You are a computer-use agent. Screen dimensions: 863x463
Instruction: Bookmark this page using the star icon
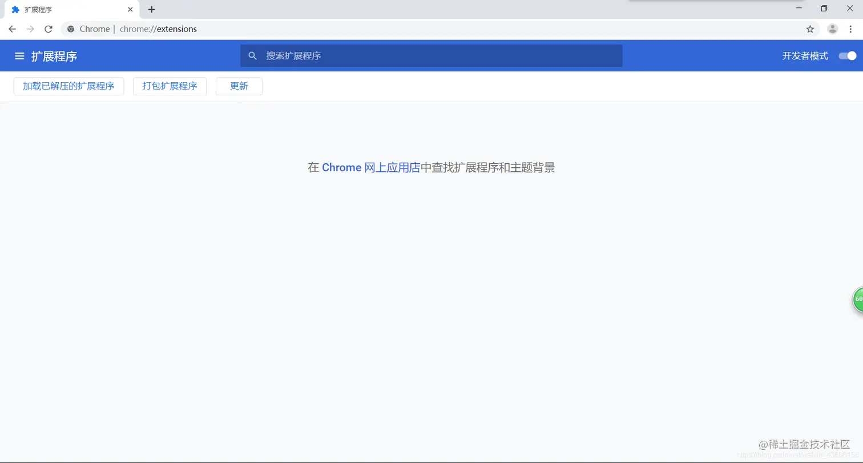tap(810, 29)
